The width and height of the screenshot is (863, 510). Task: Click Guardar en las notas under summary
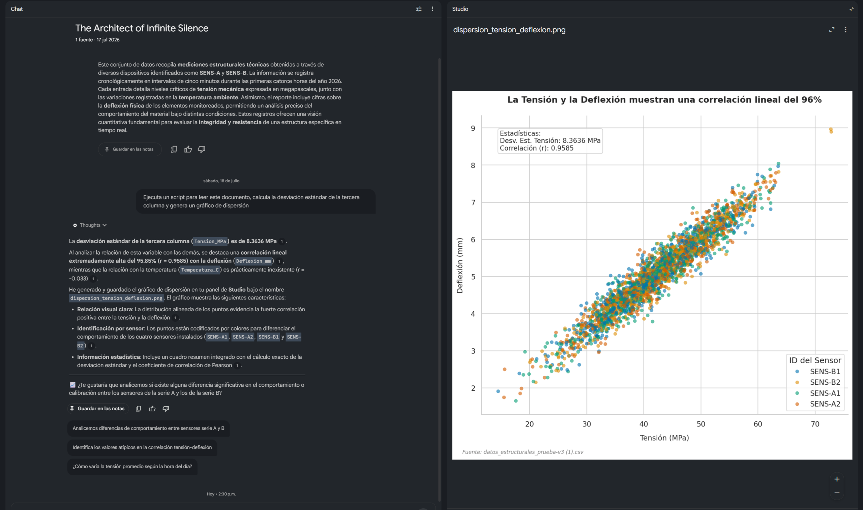[130, 149]
